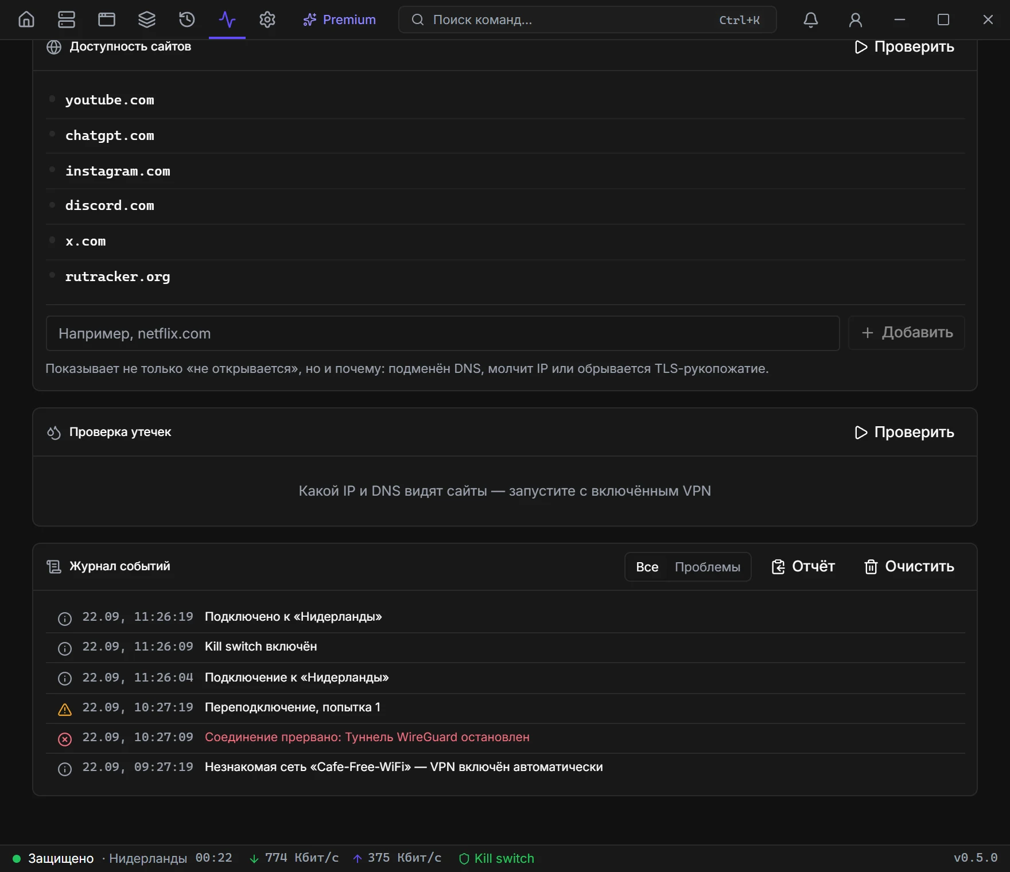Click the download speed 774 Кбит/с
The image size is (1010, 872).
point(294,858)
